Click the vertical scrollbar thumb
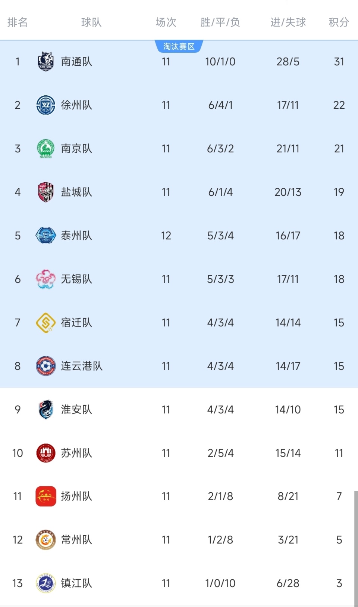The image size is (358, 607). click(x=356, y=548)
